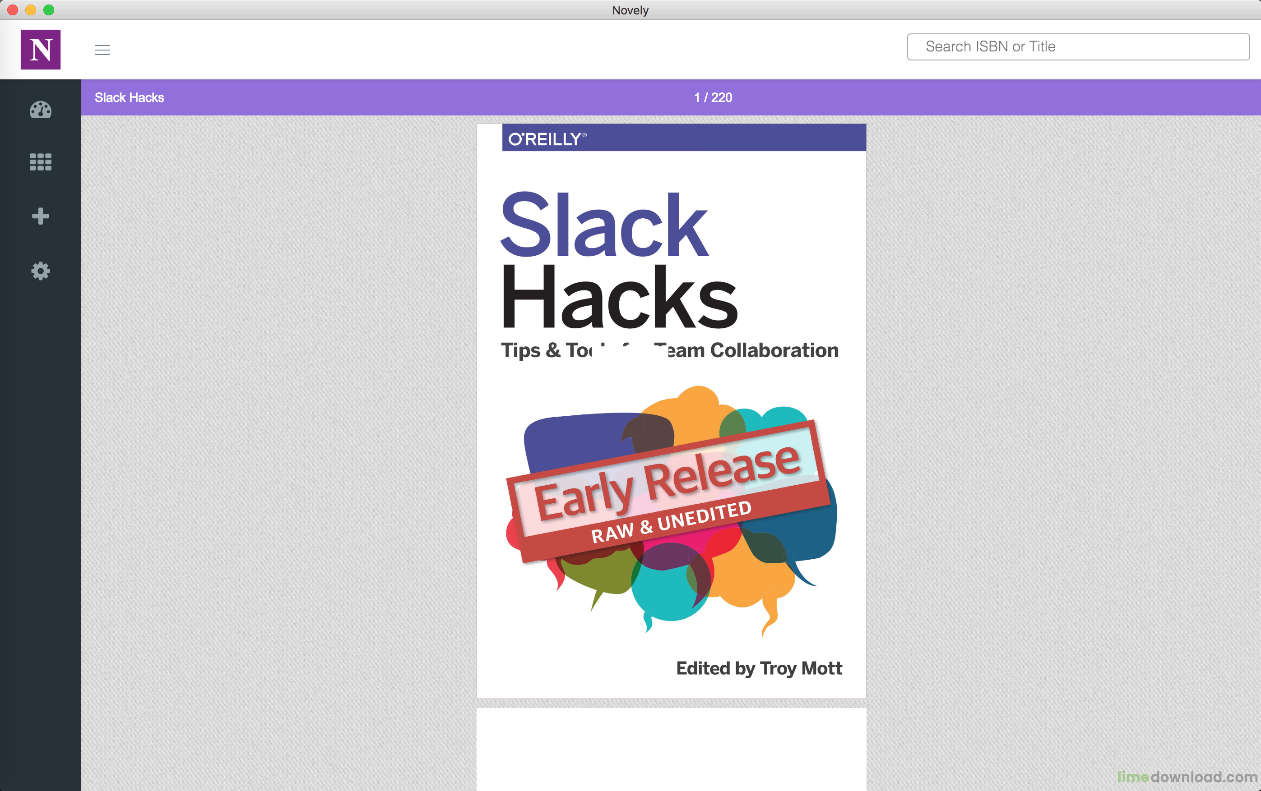Focus the Search ISBN or Title field

click(1078, 47)
